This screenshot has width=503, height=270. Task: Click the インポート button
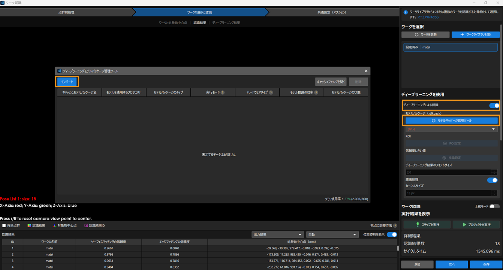click(x=67, y=82)
